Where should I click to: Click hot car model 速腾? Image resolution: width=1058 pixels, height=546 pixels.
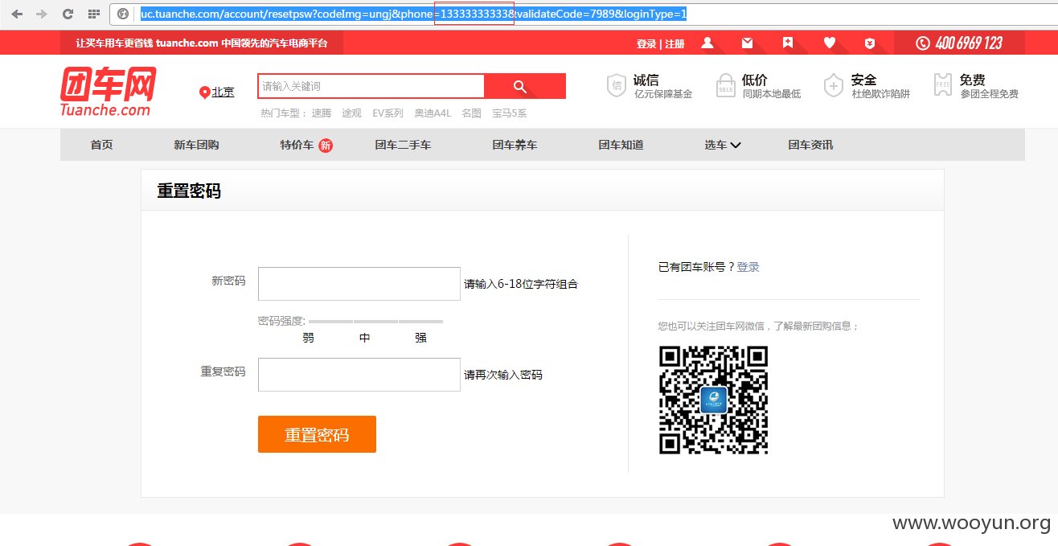(x=322, y=113)
